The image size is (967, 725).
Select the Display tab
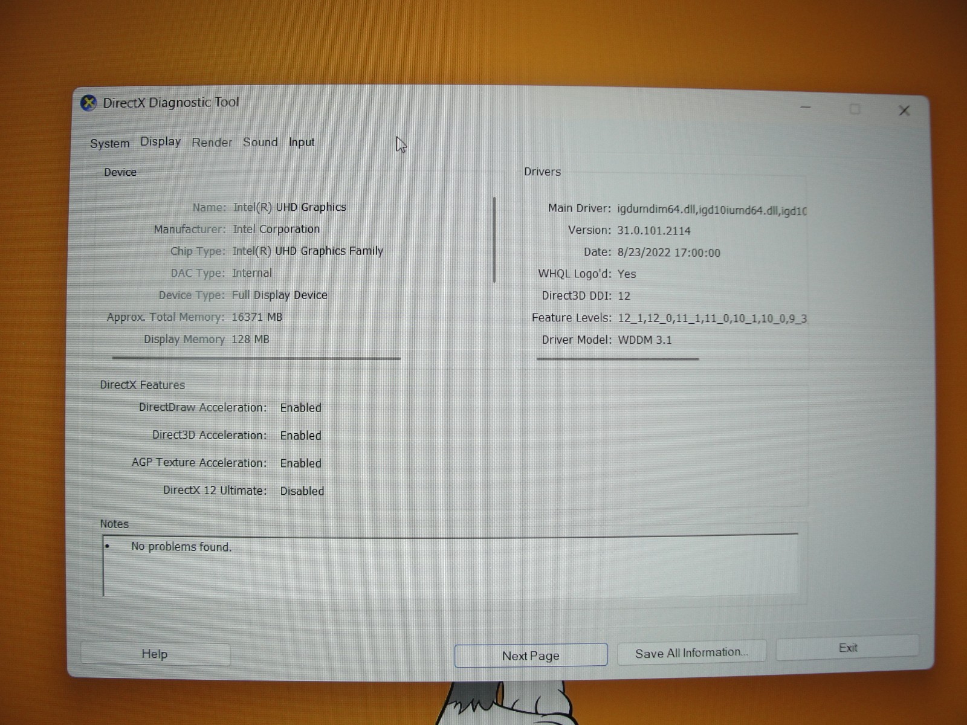click(x=161, y=141)
